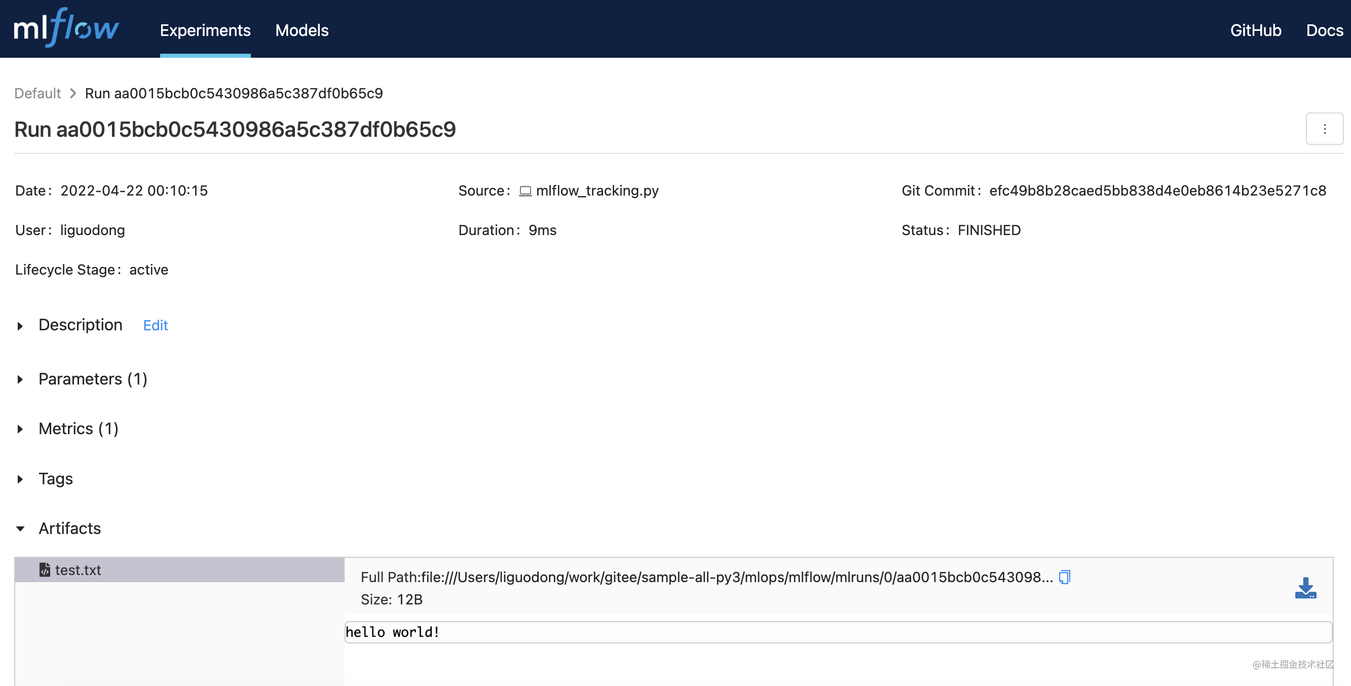Copy the artifact full path
The image size is (1351, 686).
[x=1064, y=577]
